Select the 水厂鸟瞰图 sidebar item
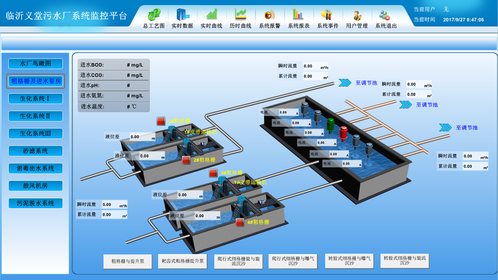Viewport: 498px width, 280px height. coord(35,64)
